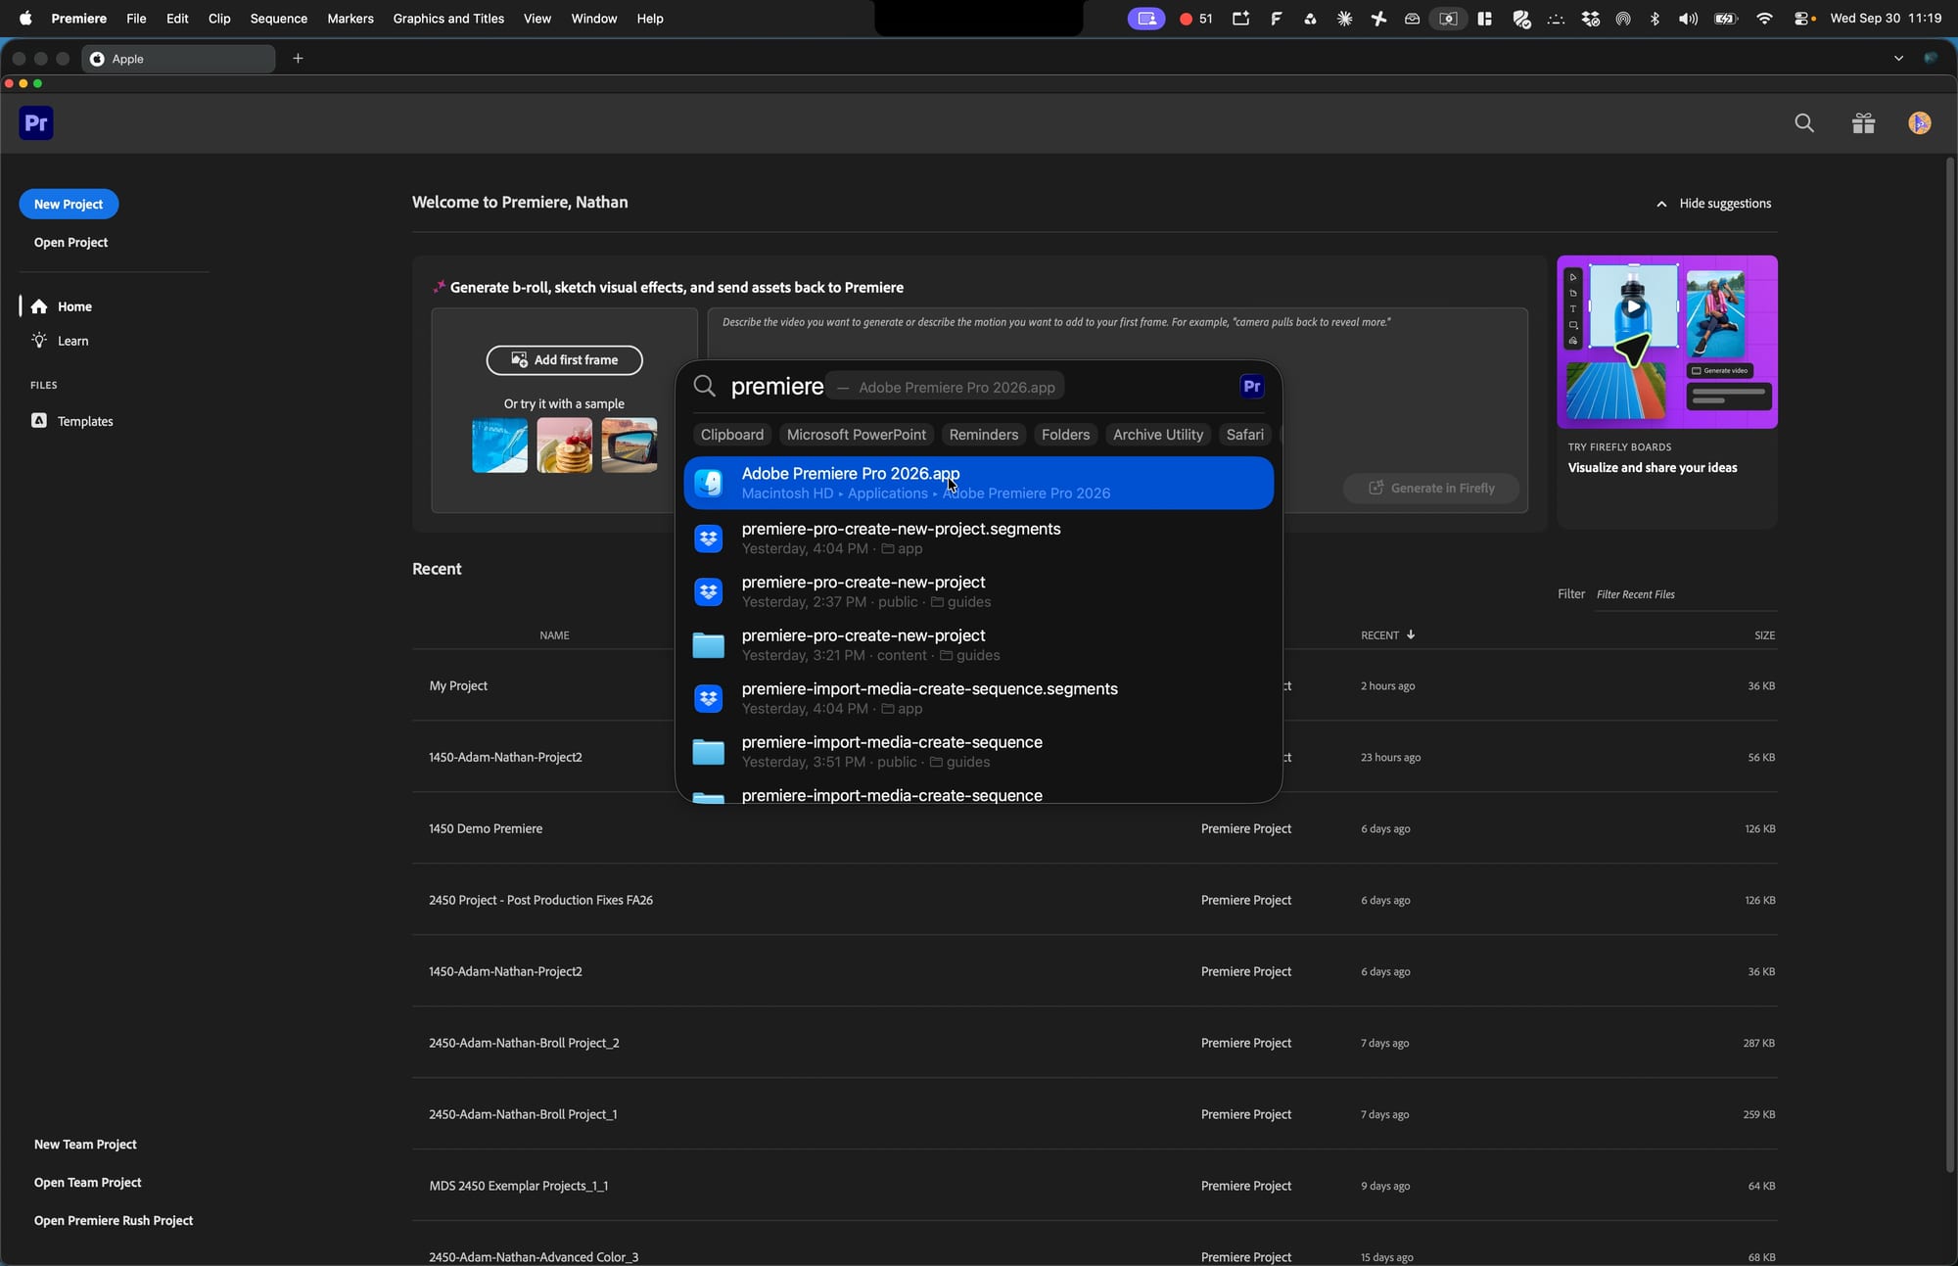This screenshot has width=1958, height=1266.
Task: Choose the Archive Utility suggestion chip
Action: tap(1158, 435)
